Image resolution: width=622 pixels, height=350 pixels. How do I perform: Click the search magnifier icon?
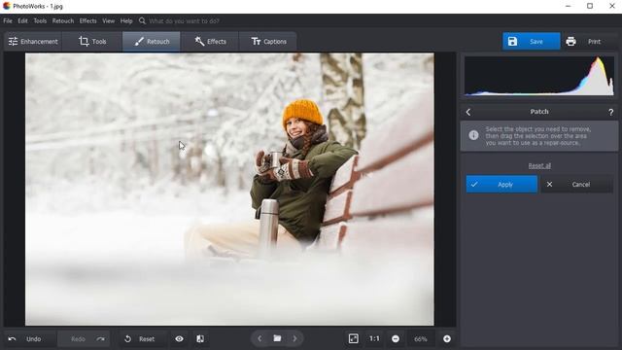tap(142, 20)
